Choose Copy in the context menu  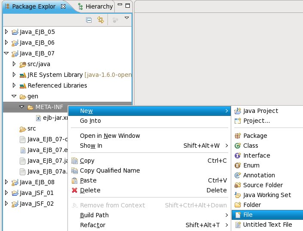click(x=150, y=161)
